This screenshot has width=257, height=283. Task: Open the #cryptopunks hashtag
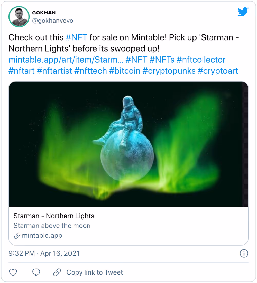[x=169, y=71]
